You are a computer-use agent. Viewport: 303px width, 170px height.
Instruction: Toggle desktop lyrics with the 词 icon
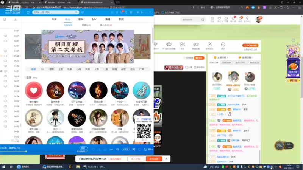tap(134, 149)
